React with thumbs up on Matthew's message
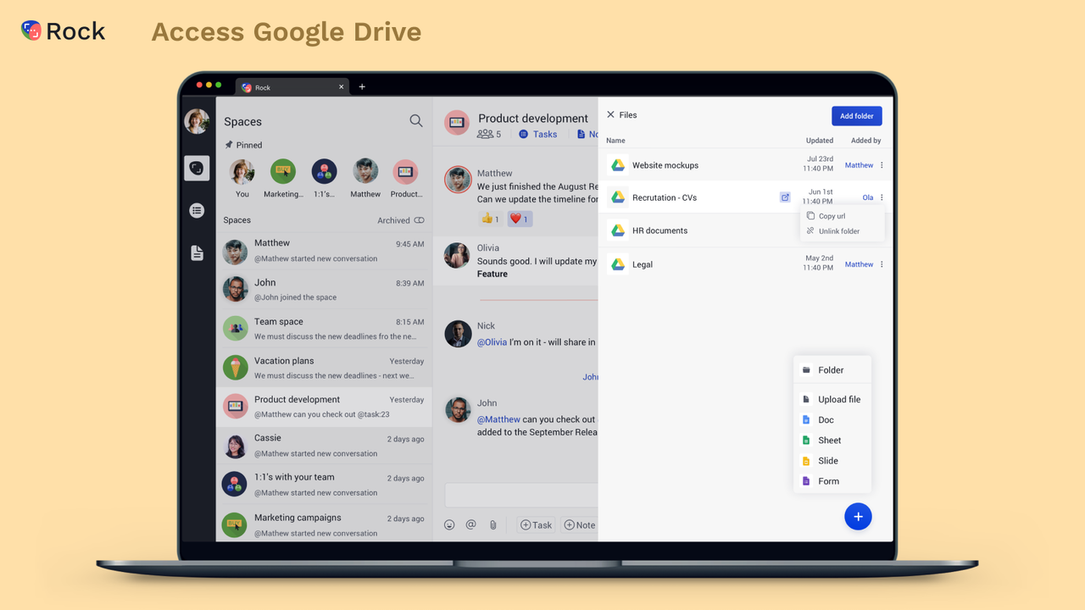The image size is (1085, 610). [x=490, y=219]
